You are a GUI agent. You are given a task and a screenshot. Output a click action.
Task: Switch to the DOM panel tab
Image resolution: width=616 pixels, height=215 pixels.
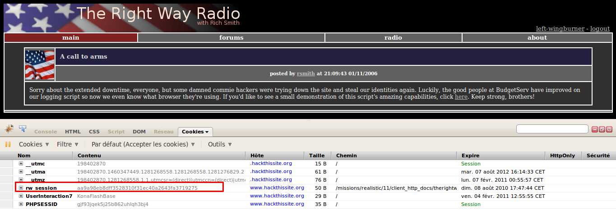(x=139, y=132)
